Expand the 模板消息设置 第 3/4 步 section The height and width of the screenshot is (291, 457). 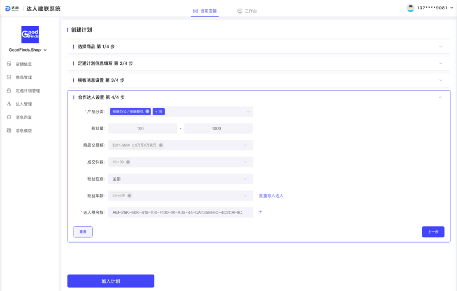440,80
